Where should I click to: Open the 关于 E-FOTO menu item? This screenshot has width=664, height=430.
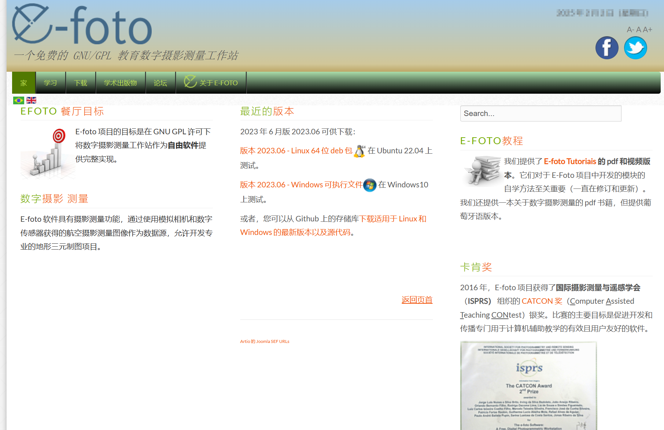pyautogui.click(x=211, y=83)
